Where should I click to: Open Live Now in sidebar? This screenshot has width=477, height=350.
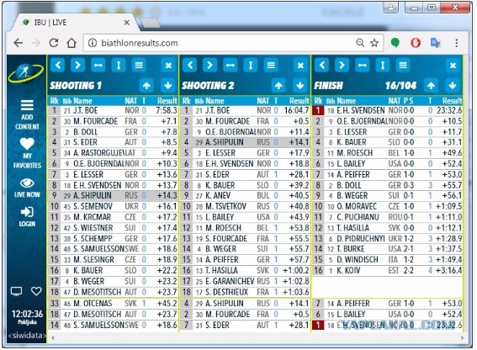coord(27,188)
